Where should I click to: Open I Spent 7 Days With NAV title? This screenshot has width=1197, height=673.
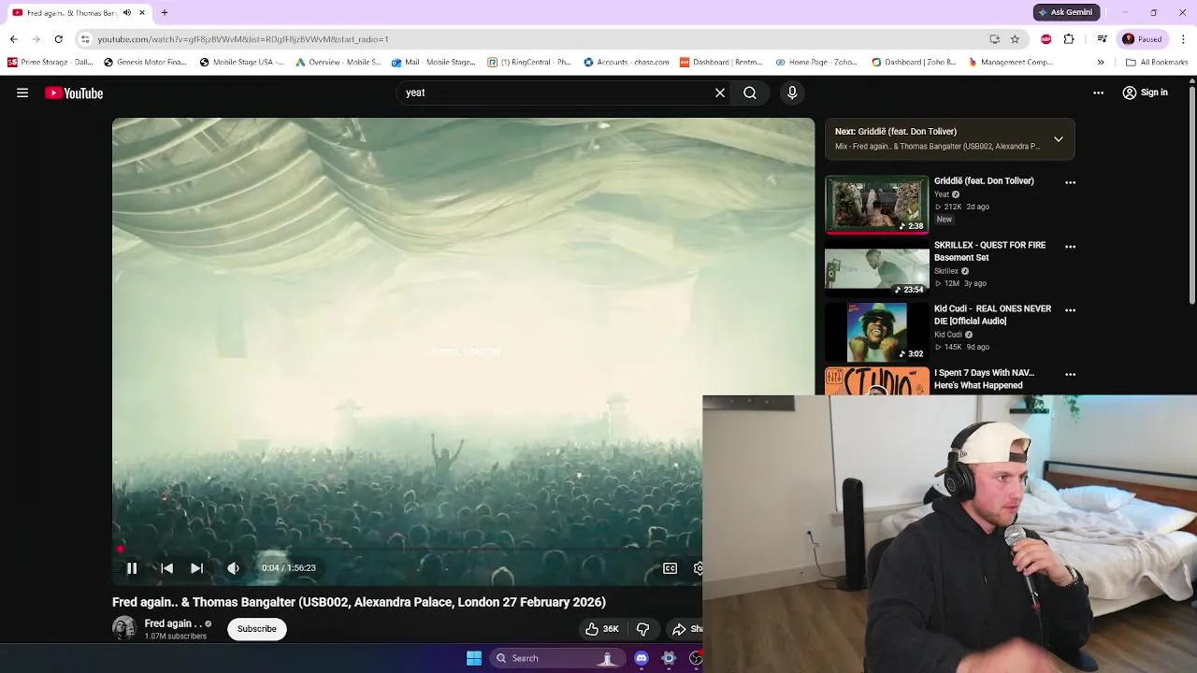(x=984, y=379)
